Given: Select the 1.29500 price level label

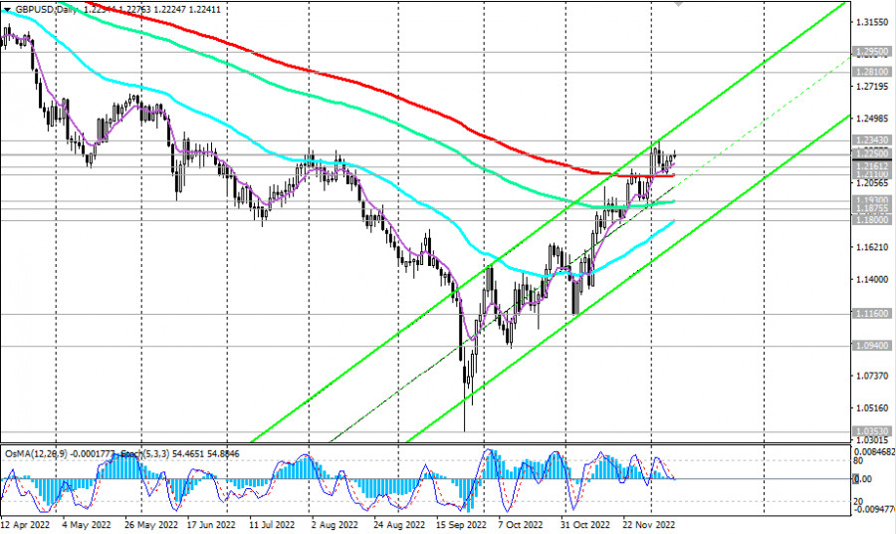Looking at the screenshot, I should point(870,51).
